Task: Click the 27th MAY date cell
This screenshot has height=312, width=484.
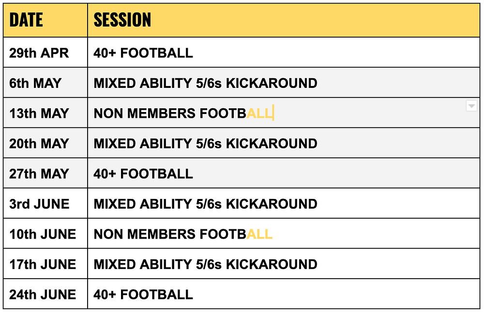Action: pyautogui.click(x=45, y=173)
